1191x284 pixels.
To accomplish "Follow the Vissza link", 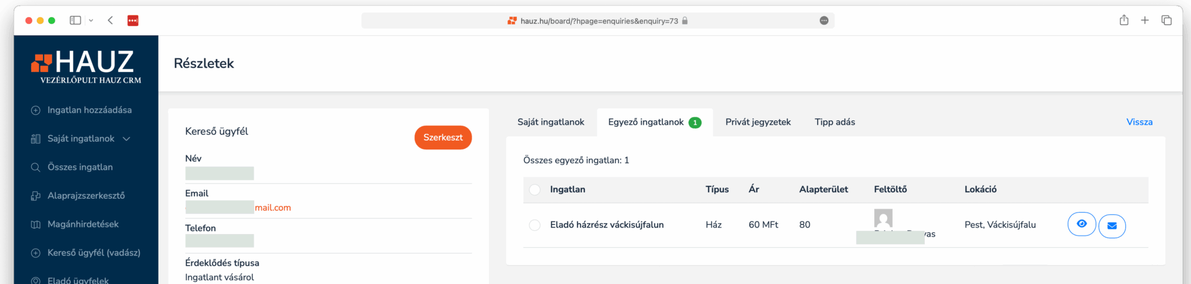I will pyautogui.click(x=1139, y=122).
